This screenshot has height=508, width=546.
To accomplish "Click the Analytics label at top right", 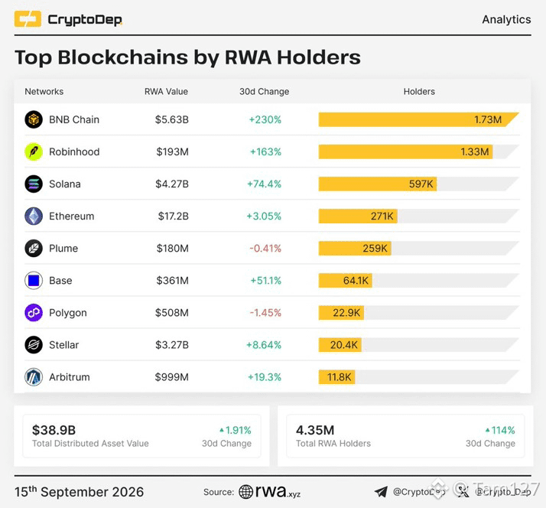I will (506, 20).
